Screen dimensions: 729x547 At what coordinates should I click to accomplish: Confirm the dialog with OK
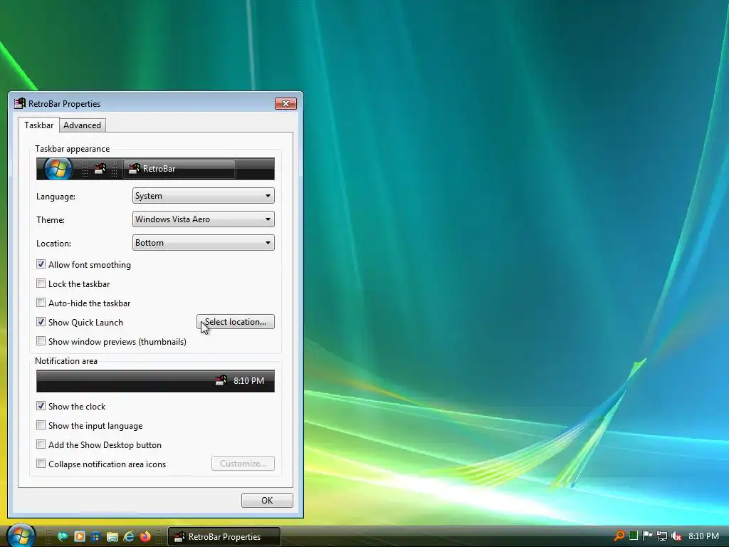(x=268, y=501)
